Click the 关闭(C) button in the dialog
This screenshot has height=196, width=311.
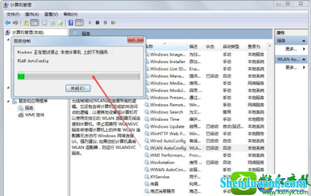click(x=78, y=88)
